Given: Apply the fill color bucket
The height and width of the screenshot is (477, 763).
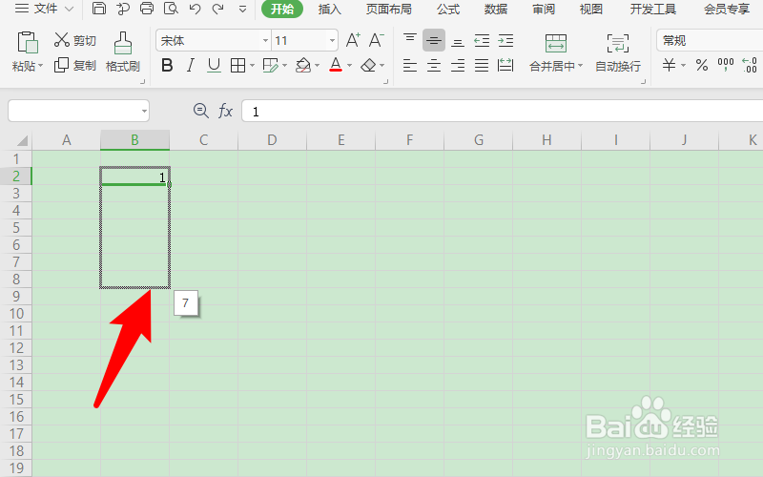Looking at the screenshot, I should click(x=303, y=65).
